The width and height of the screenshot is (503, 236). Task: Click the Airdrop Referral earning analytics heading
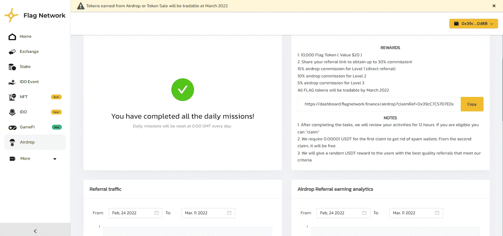pos(335,189)
